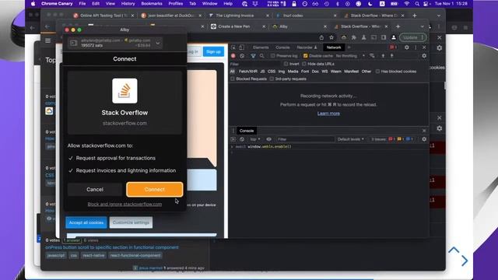Show more DevTools tabs chevron
This screenshot has height=280, width=498.
pos(349,47)
